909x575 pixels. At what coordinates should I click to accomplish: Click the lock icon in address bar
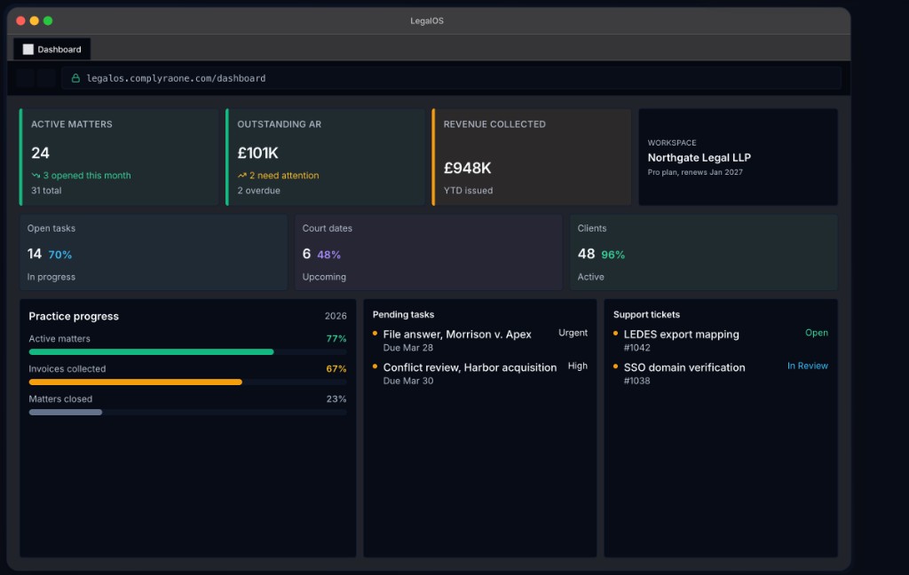click(75, 78)
